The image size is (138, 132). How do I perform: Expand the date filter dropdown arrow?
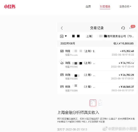pyautogui.click(x=66, y=36)
